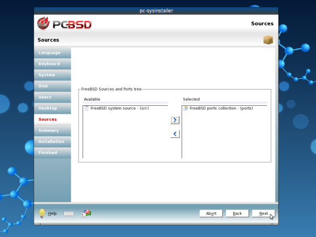The height and width of the screenshot is (237, 316).
Task: Select the Finished step
Action: 53,153
